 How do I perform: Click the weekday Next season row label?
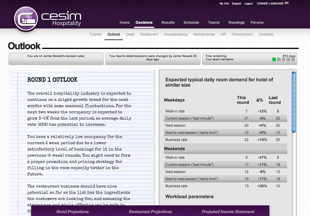(175, 126)
